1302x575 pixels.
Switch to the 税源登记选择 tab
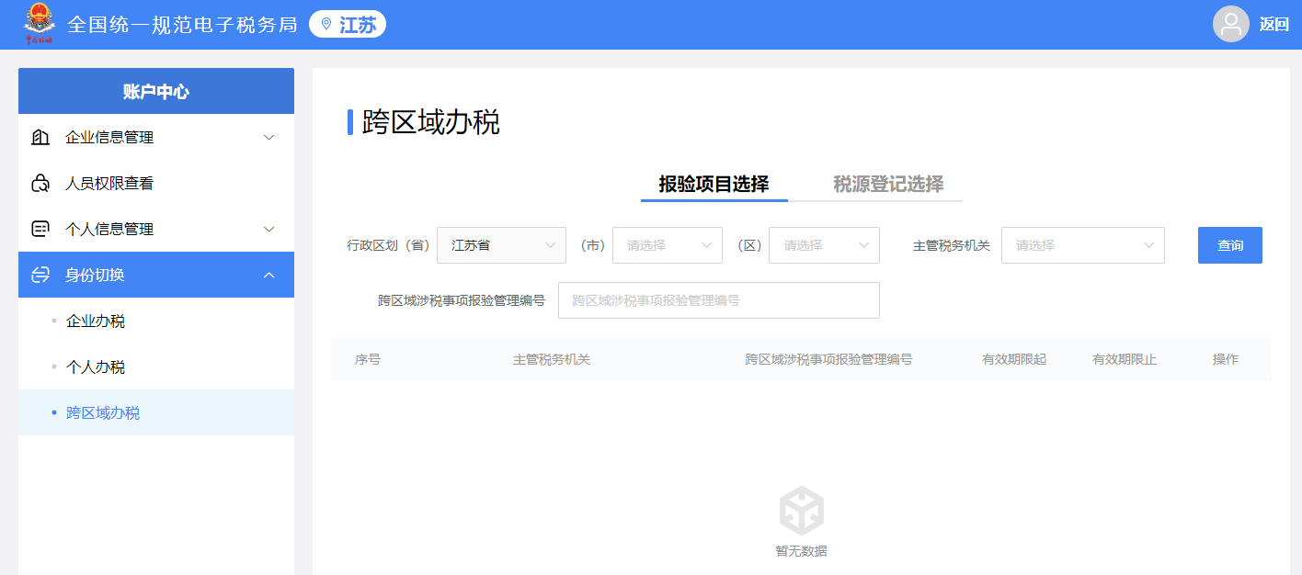coord(888,184)
